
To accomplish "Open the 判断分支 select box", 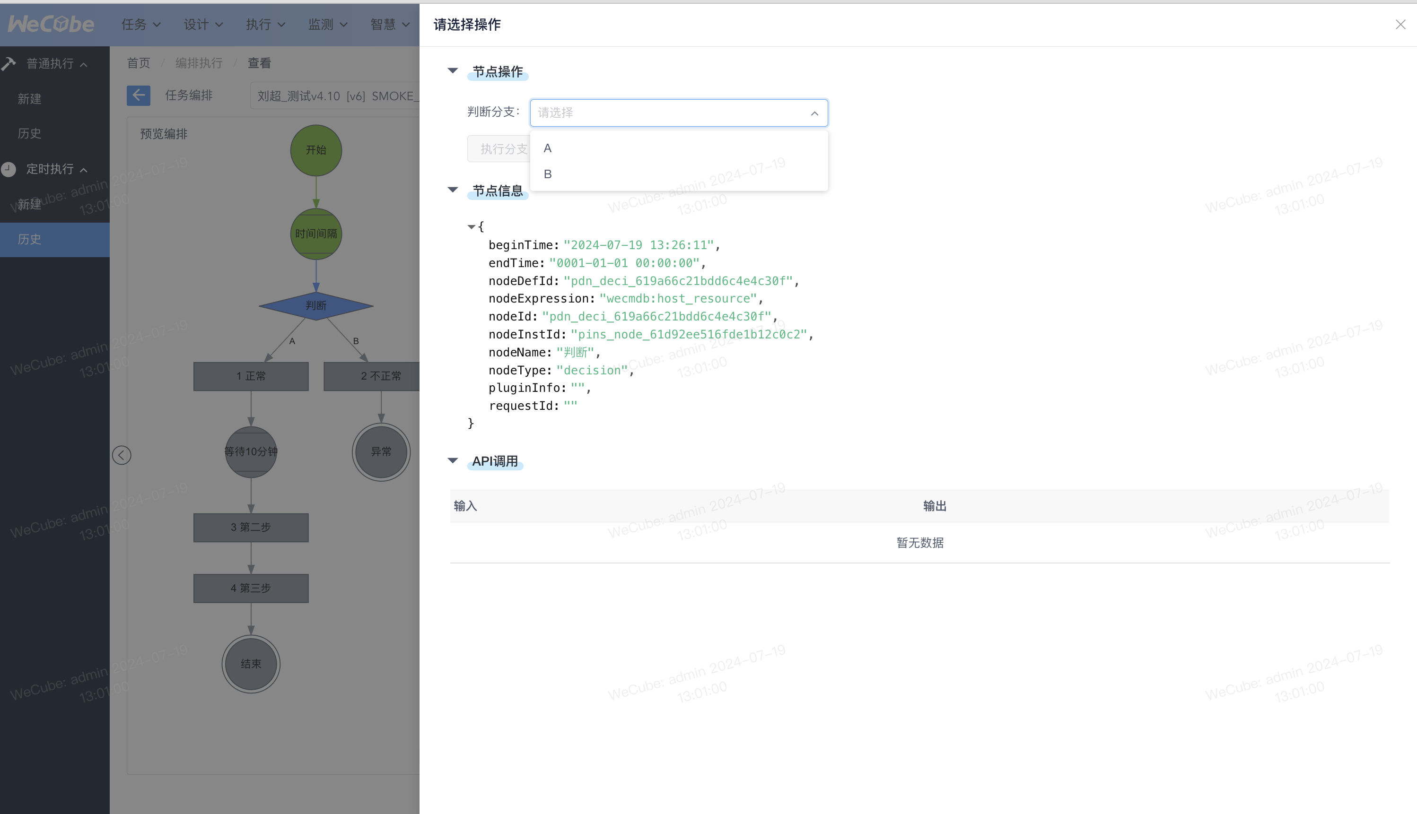I will coord(678,113).
